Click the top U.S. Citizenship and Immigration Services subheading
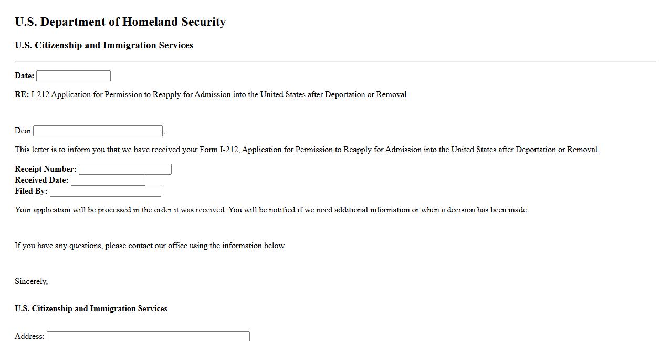671x341 pixels. click(x=104, y=46)
